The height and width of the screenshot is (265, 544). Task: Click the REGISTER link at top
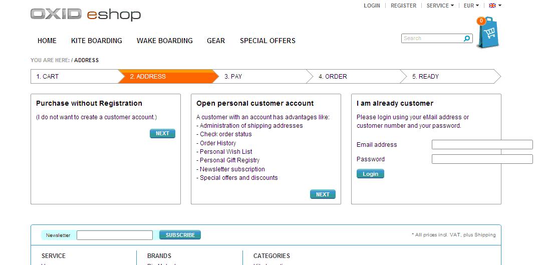[x=403, y=6]
